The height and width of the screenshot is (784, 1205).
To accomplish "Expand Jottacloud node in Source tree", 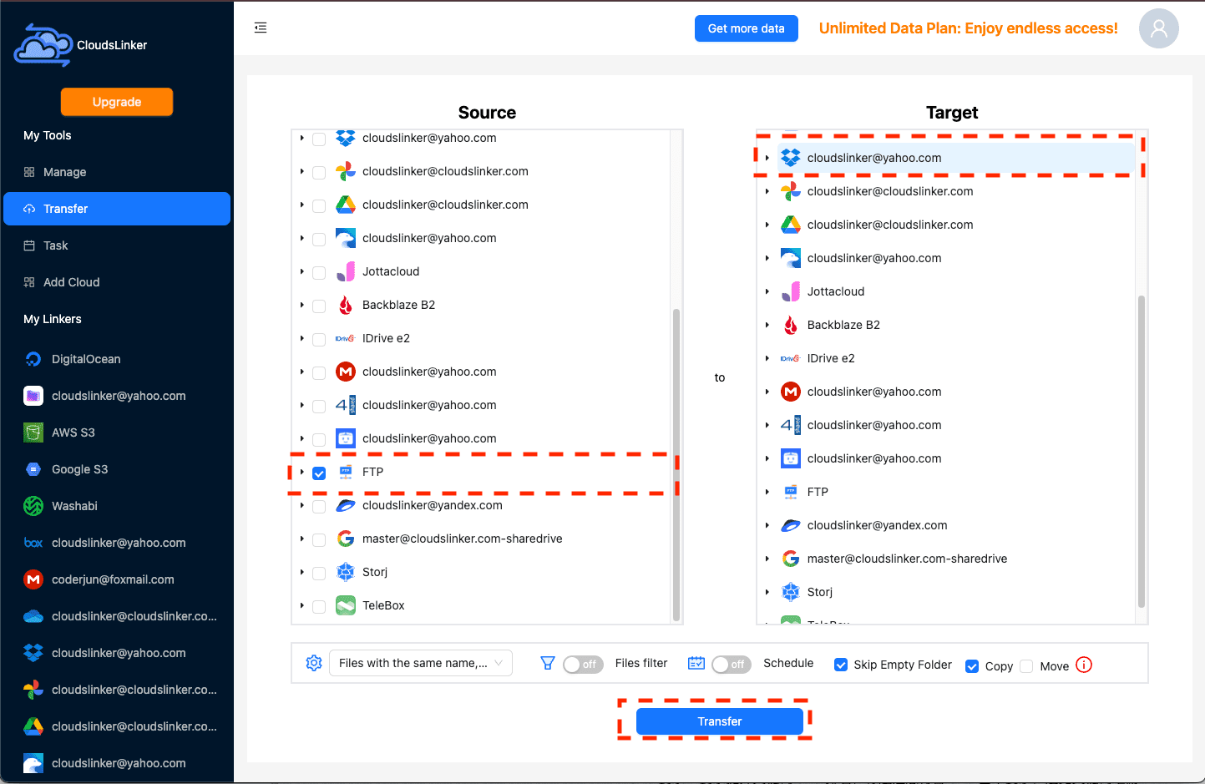I will click(301, 271).
